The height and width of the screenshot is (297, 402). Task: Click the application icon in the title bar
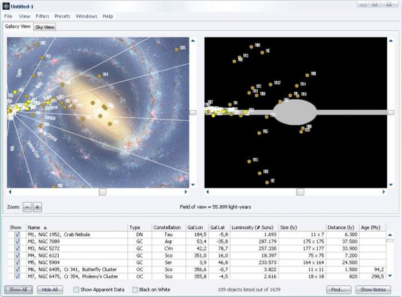coord(6,6)
